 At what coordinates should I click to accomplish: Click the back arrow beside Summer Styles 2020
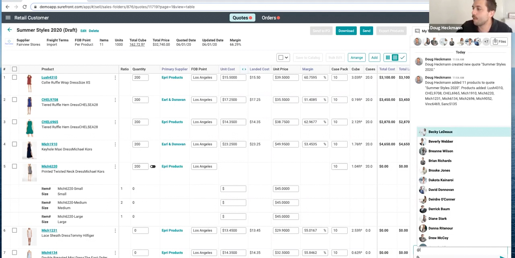coord(10,30)
